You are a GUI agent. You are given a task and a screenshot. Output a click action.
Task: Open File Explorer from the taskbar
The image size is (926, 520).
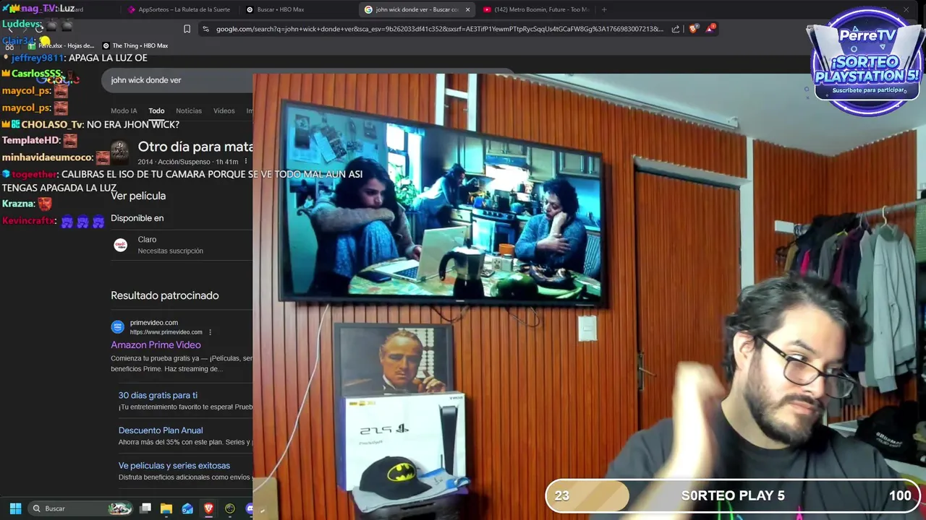pyautogui.click(x=166, y=508)
